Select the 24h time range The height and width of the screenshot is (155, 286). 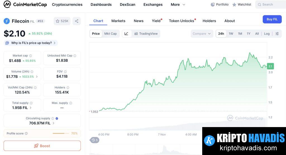click(x=221, y=34)
